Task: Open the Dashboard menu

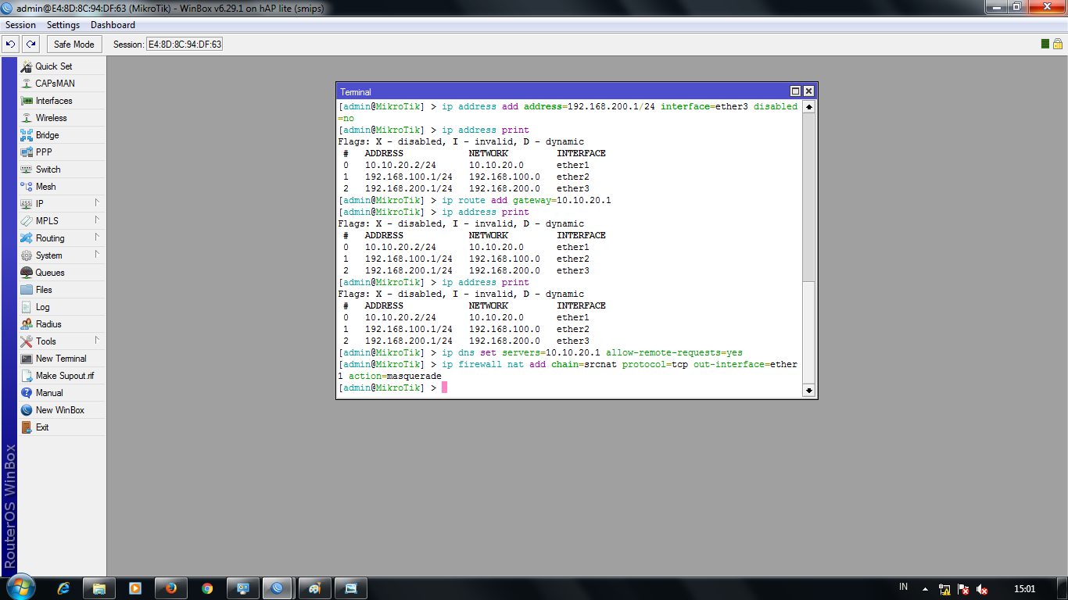Action: click(113, 25)
